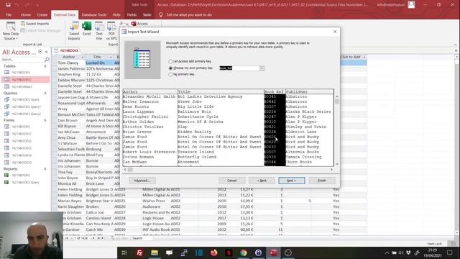The height and width of the screenshot is (259, 460).
Task: Open Task View on the taskbar
Action: point(124,253)
